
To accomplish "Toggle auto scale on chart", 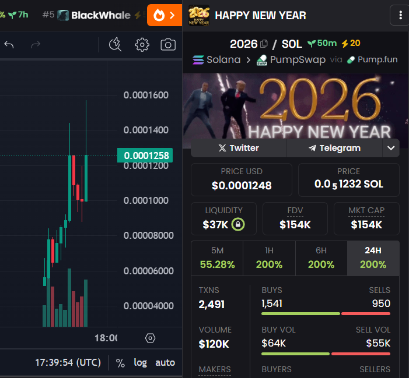I will coord(165,363).
